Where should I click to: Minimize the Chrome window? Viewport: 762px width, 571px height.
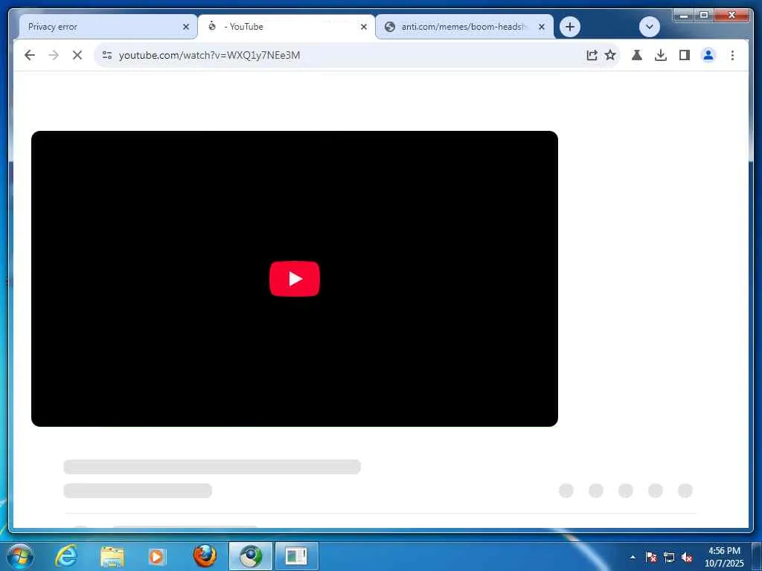pyautogui.click(x=683, y=16)
